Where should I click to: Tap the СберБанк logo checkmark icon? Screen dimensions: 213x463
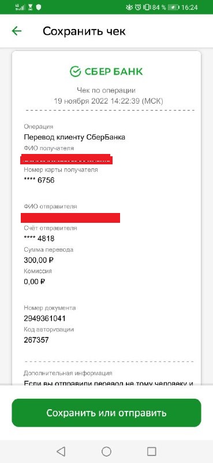tap(75, 71)
